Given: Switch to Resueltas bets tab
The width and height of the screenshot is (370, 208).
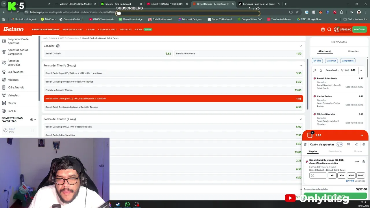Looking at the screenshot, I should point(353,51).
